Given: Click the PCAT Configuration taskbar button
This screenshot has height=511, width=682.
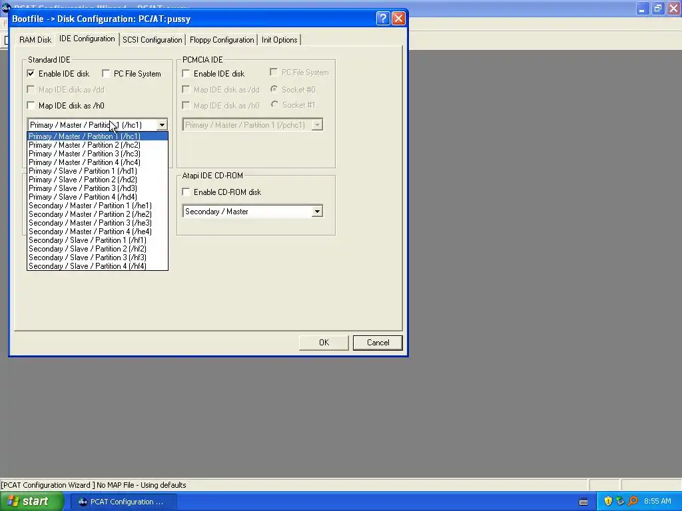Looking at the screenshot, I should pyautogui.click(x=123, y=502).
